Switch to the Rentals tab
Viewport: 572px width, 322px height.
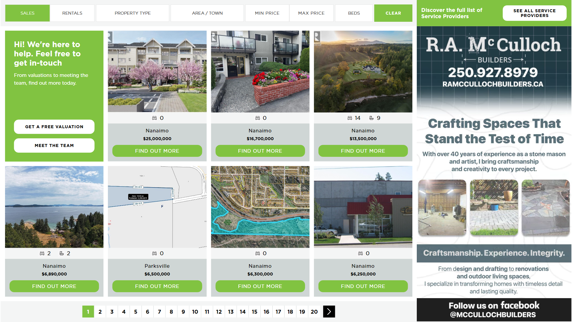(72, 13)
